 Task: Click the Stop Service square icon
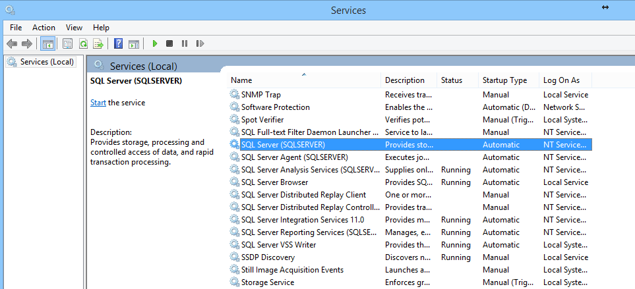(169, 43)
